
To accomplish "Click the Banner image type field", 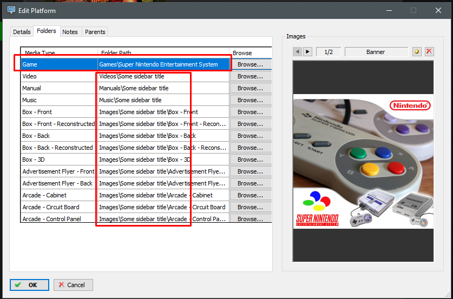I will (x=376, y=52).
